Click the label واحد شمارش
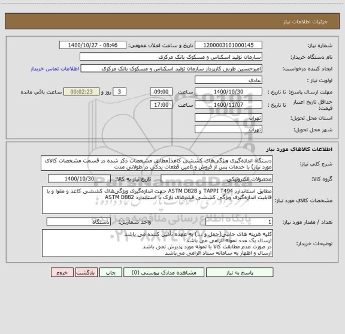Image resolution: width=345 pixels, height=334 pixels. [x=135, y=222]
